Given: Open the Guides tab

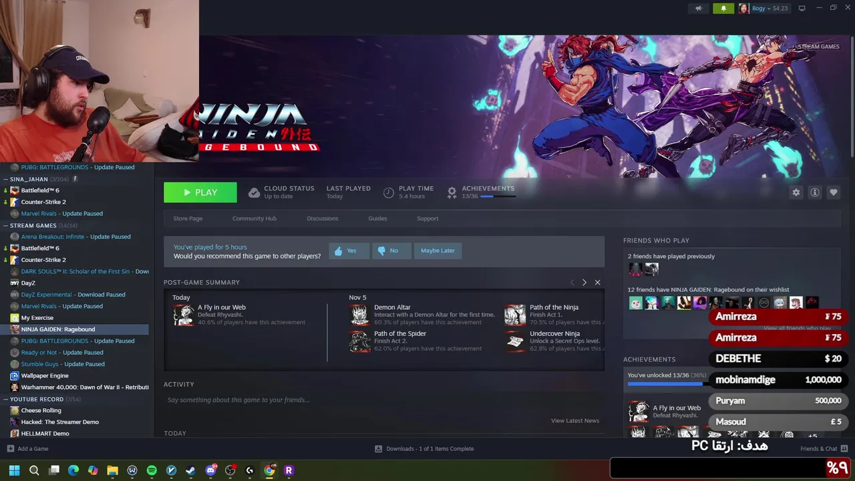Looking at the screenshot, I should tap(377, 218).
